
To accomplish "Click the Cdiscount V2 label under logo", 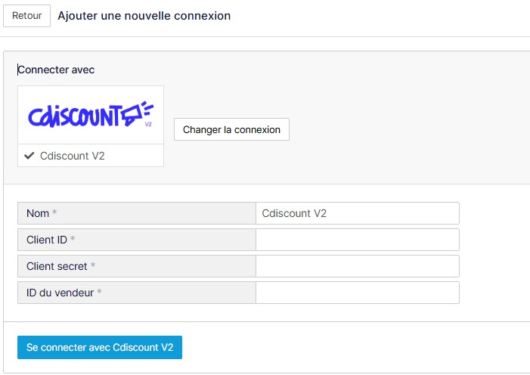I will click(x=73, y=156).
